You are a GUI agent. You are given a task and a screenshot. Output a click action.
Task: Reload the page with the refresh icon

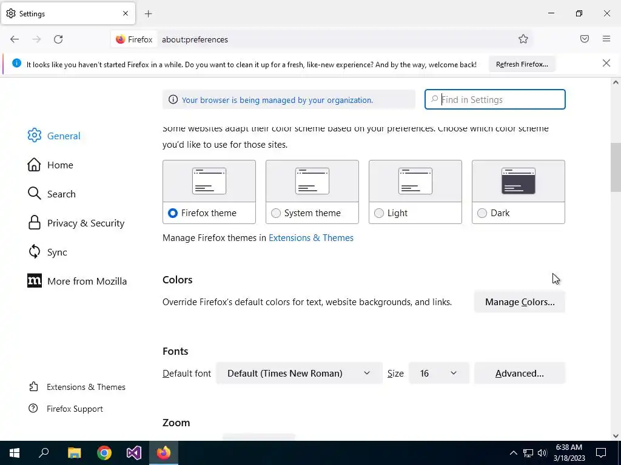(58, 39)
